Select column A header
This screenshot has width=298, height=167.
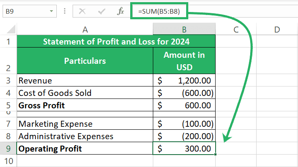[x=85, y=30]
